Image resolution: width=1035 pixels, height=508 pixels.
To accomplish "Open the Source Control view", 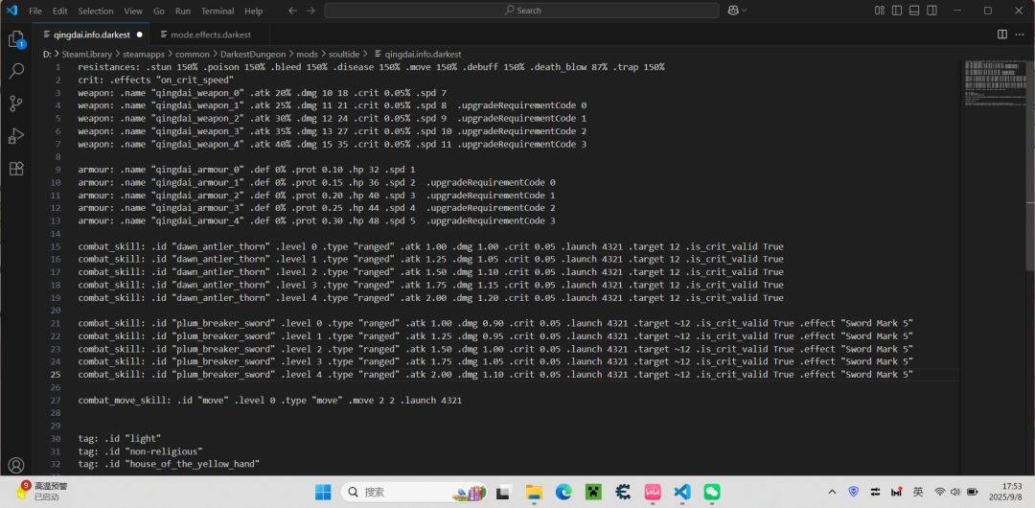I will (16, 104).
